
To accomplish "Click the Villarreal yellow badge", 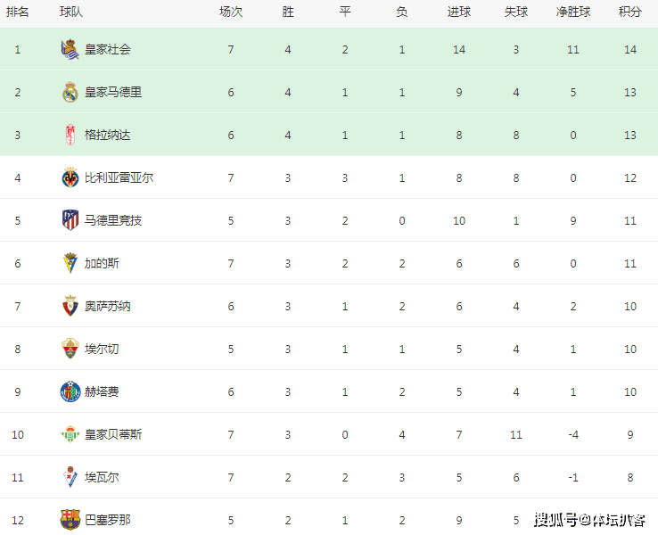I will click(70, 177).
